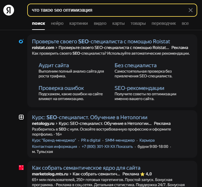Click the 'Реклама' label on Roistat result
This screenshot has height=187, width=202.
tap(180, 47)
